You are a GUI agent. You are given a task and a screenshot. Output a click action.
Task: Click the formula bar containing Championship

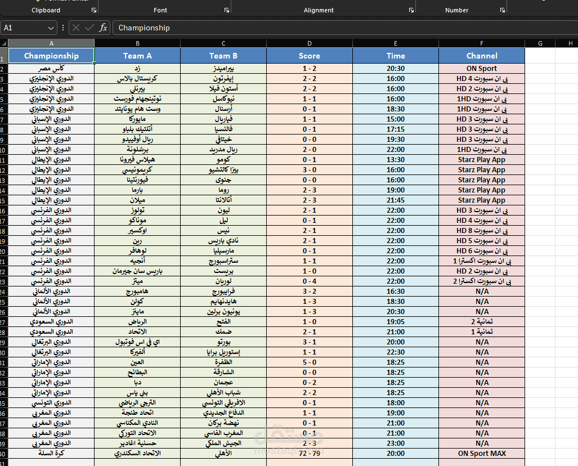pos(345,28)
